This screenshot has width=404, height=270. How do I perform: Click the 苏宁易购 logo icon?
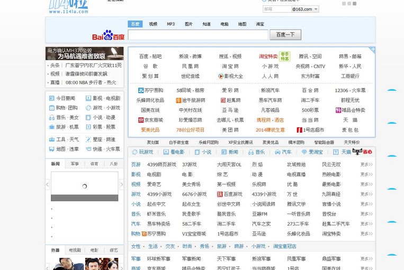[x=141, y=90]
